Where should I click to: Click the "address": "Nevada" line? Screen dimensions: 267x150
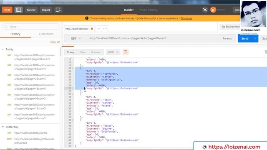click(x=99, y=105)
